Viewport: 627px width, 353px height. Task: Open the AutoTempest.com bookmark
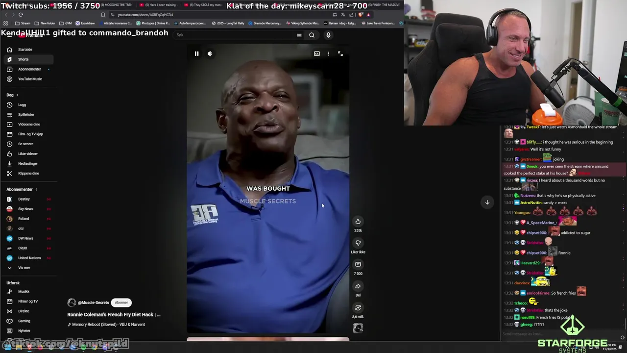[190, 23]
